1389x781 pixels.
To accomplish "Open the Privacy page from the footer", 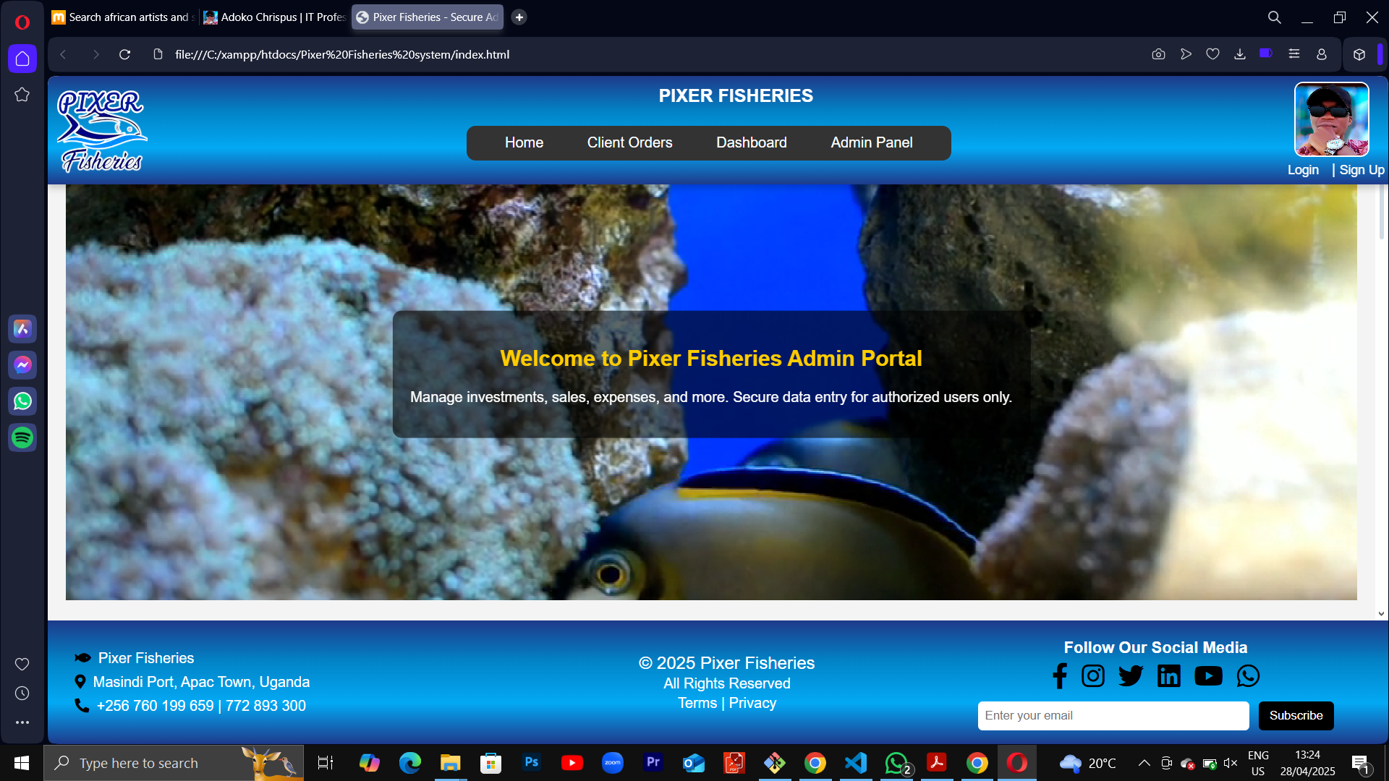I will [x=752, y=702].
